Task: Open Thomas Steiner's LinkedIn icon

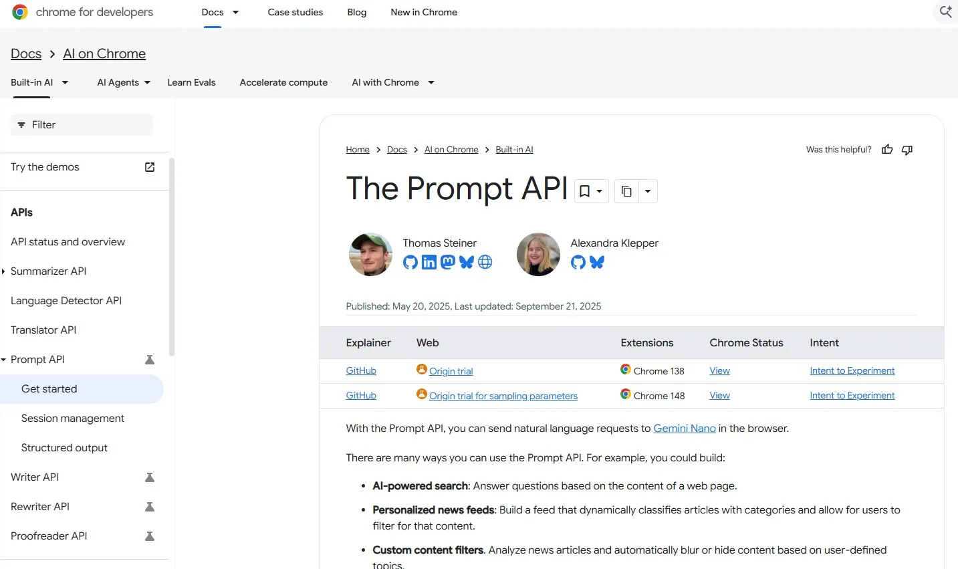Action: (429, 262)
